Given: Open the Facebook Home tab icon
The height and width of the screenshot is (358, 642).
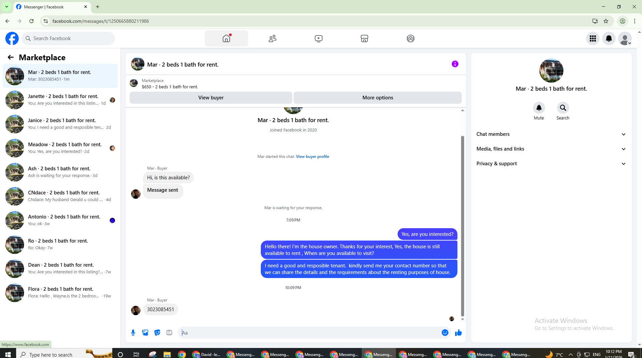Looking at the screenshot, I should [226, 38].
